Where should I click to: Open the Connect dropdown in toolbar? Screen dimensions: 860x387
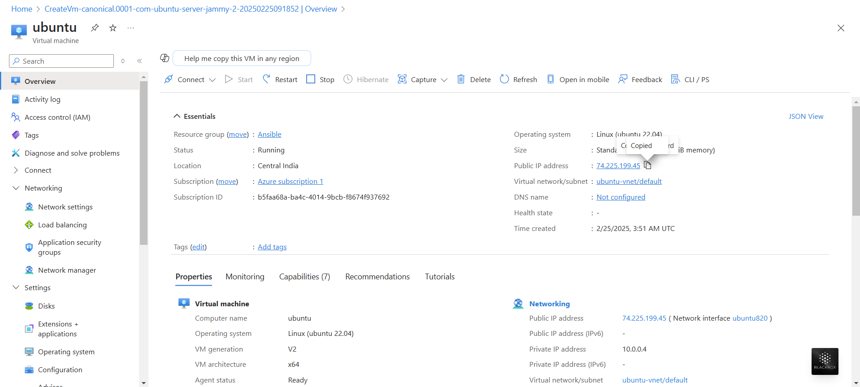click(x=190, y=79)
